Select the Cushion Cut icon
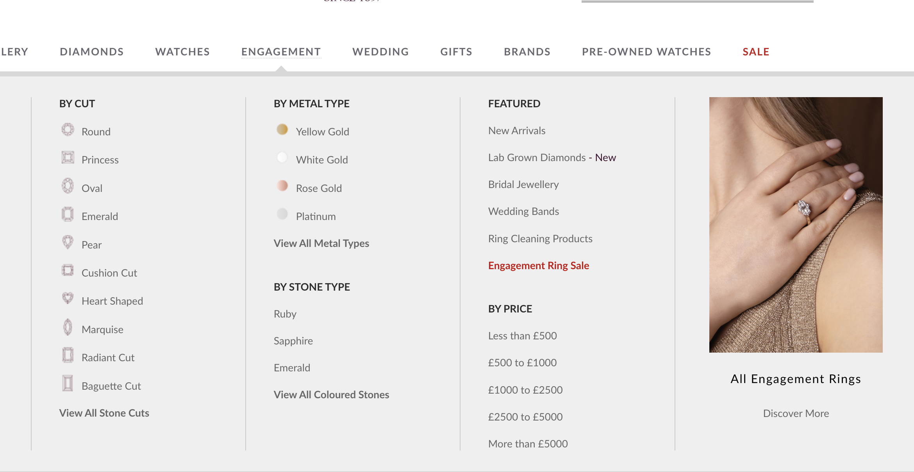The height and width of the screenshot is (472, 914). click(x=68, y=270)
